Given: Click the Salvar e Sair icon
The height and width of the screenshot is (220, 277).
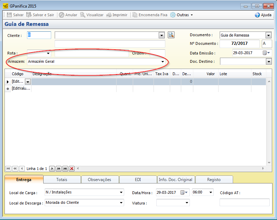Looking at the screenshot, I should (29, 15).
